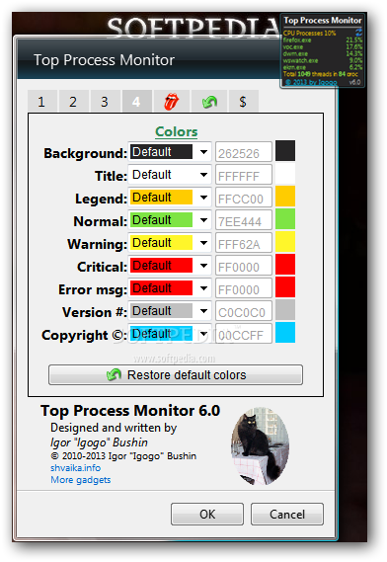Screen dimensions: 387x562
Task: Click Restore default colors button
Action: click(x=176, y=375)
